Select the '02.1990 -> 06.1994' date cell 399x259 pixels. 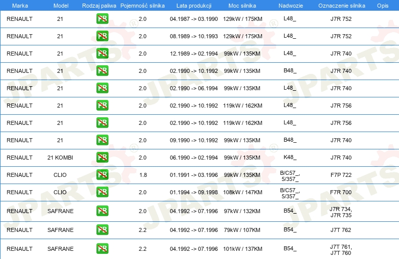(x=194, y=88)
